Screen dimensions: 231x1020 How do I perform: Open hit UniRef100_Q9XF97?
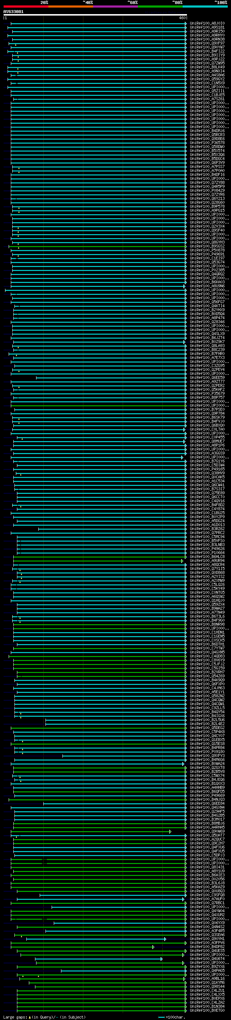coord(207,43)
